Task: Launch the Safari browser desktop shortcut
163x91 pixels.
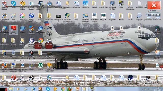Action: (49, 4)
